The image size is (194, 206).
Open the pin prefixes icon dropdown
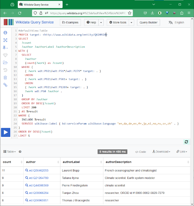5,48
